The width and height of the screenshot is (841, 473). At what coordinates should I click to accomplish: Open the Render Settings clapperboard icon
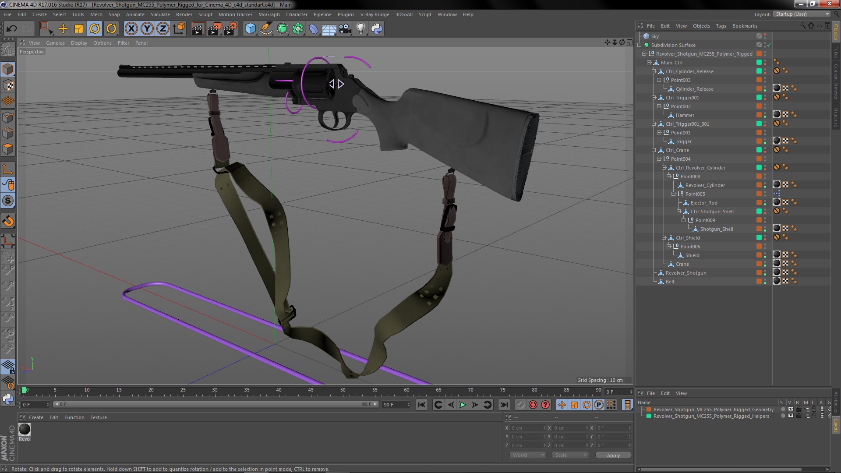pyautogui.click(x=230, y=29)
